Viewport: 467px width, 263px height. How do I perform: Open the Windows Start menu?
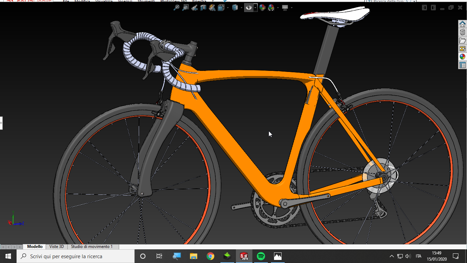pos(8,256)
